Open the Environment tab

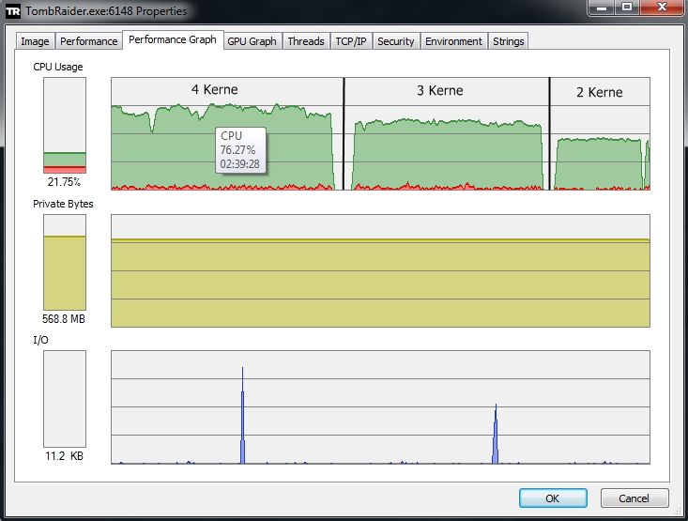pyautogui.click(x=453, y=41)
